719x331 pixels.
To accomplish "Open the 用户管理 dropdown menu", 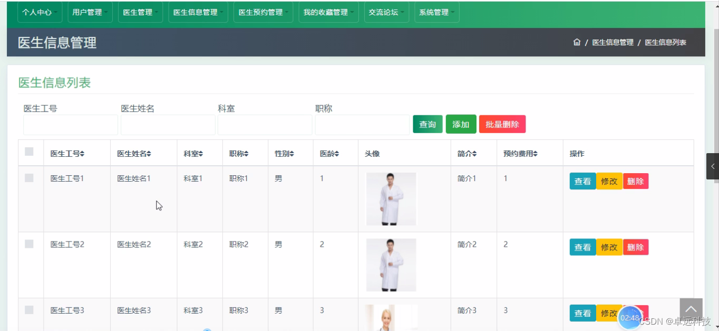I will point(90,12).
